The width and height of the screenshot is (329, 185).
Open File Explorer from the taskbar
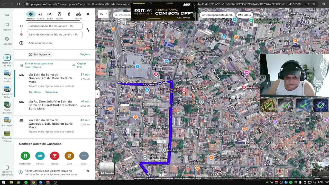click(11, 182)
